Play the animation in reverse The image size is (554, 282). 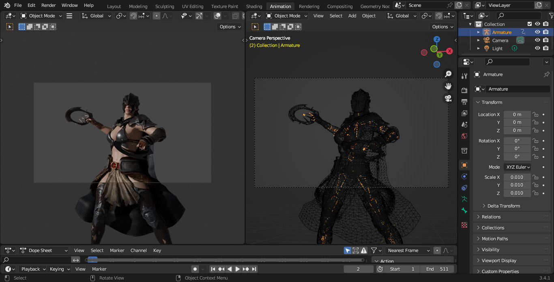pos(230,269)
